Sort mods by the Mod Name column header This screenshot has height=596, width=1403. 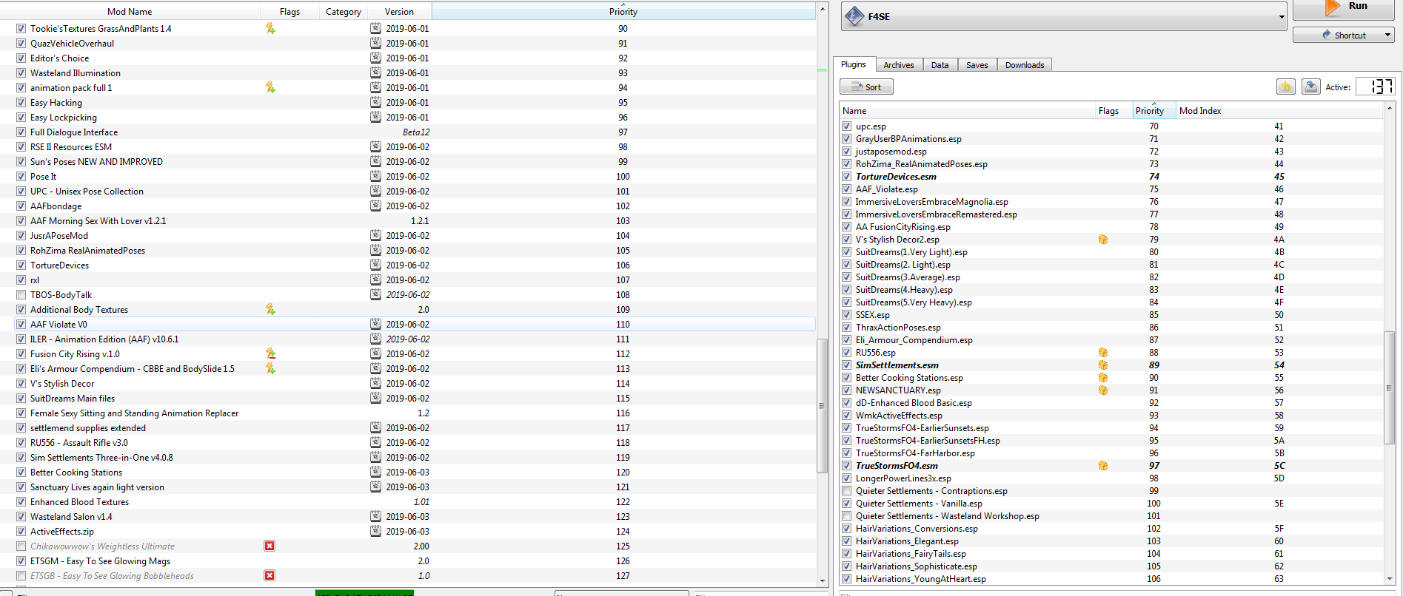point(130,11)
